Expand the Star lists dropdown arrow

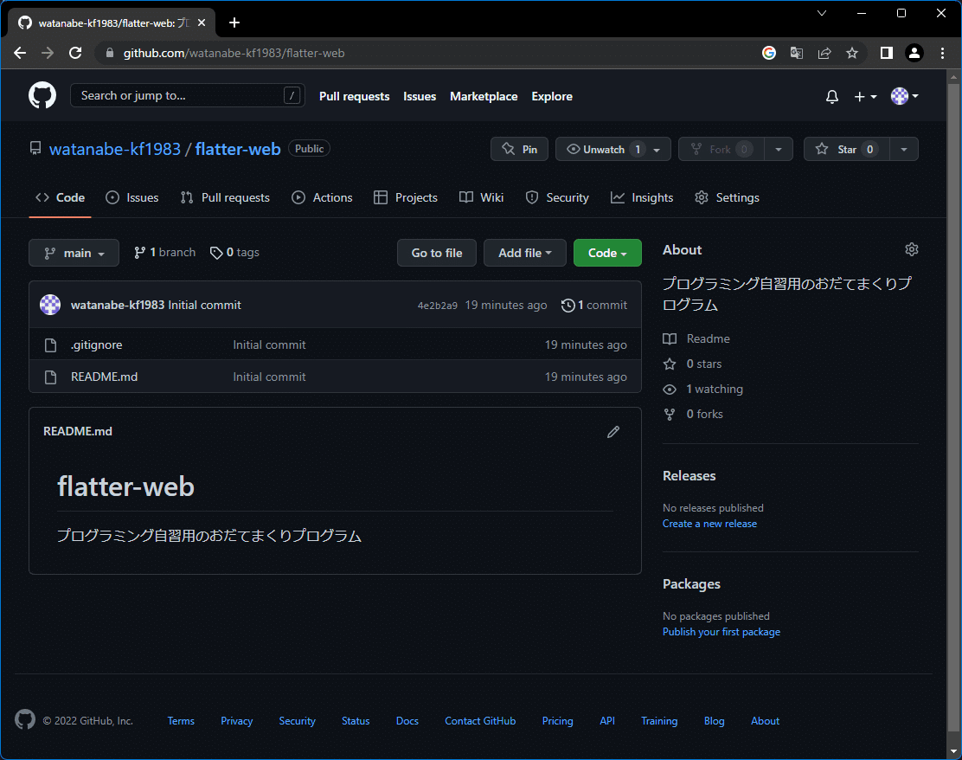904,149
